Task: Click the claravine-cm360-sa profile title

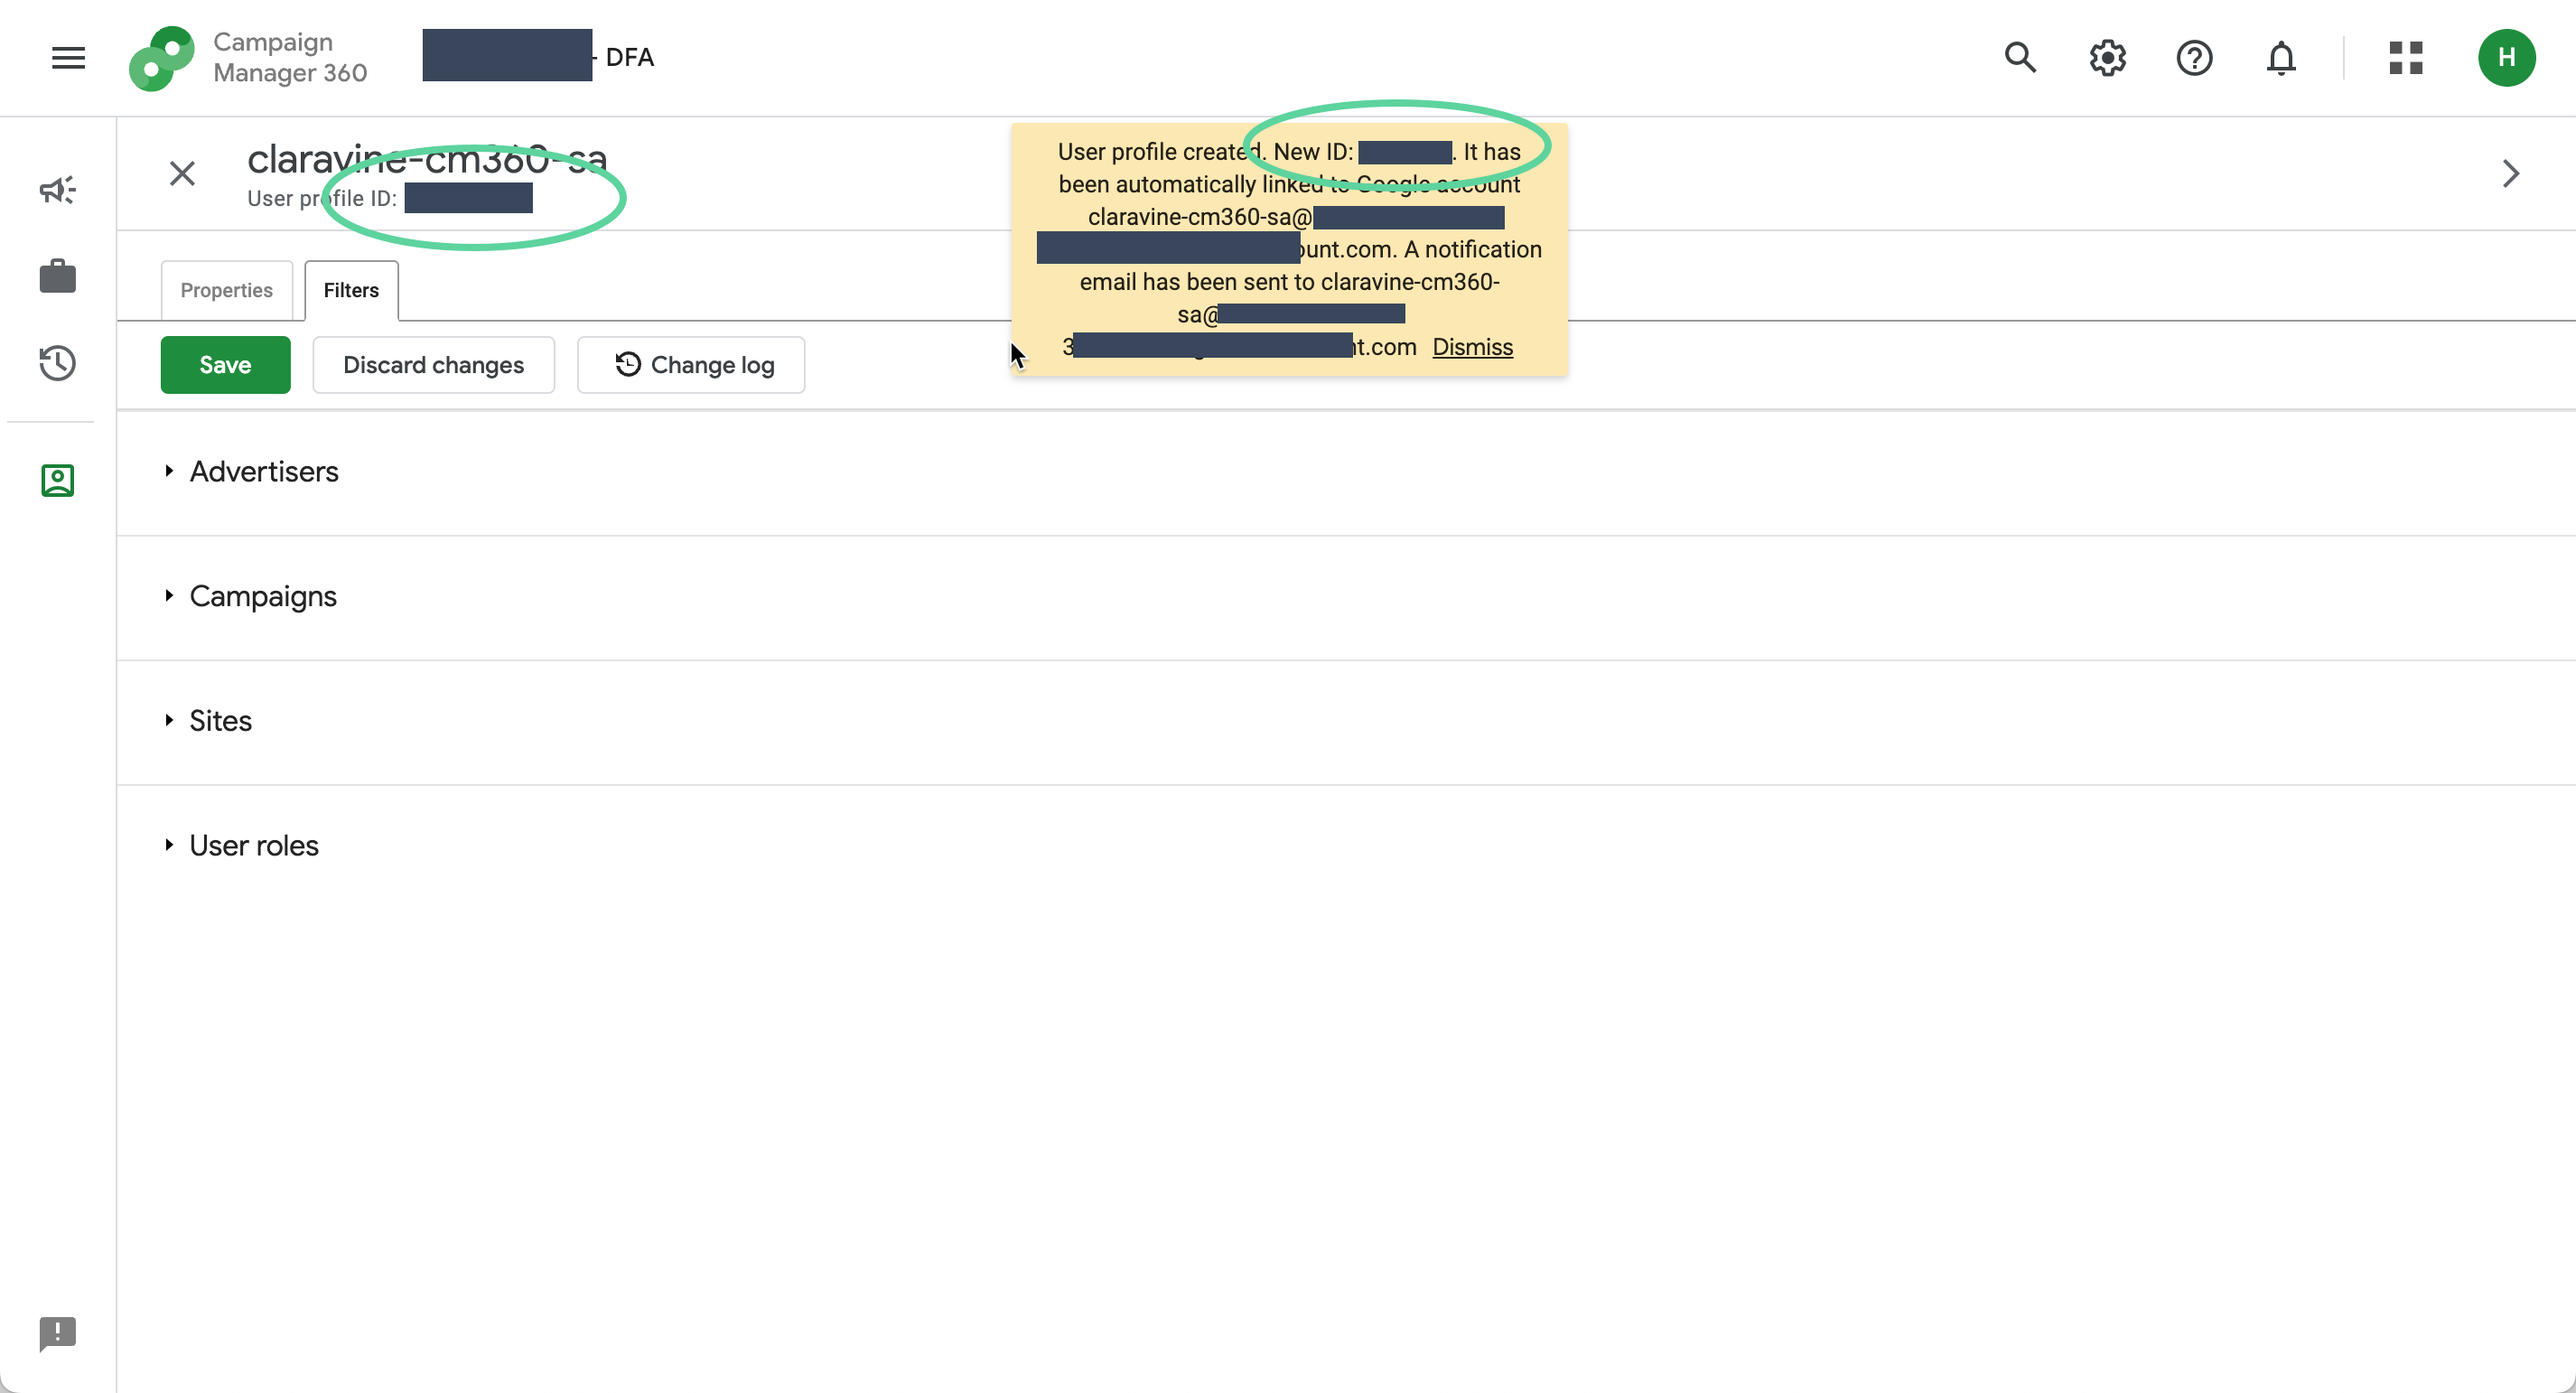Action: (427, 159)
